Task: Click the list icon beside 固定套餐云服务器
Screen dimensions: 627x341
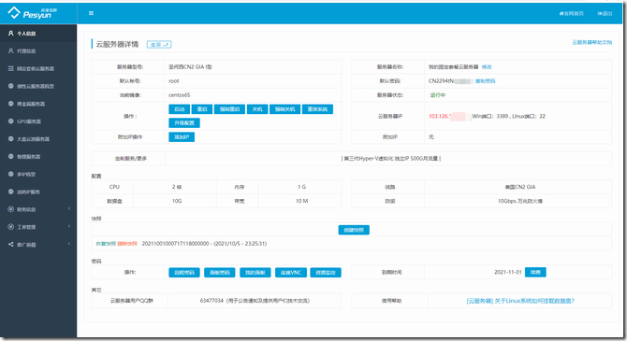Action: (x=11, y=68)
